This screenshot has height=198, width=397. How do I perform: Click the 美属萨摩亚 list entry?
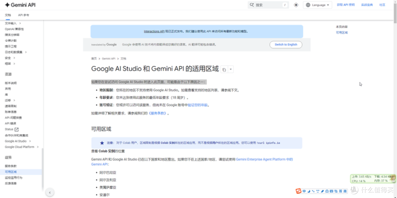[x=108, y=187]
